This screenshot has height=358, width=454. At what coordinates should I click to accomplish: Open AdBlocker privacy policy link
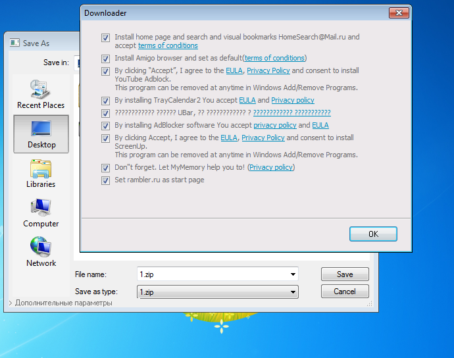[275, 125]
